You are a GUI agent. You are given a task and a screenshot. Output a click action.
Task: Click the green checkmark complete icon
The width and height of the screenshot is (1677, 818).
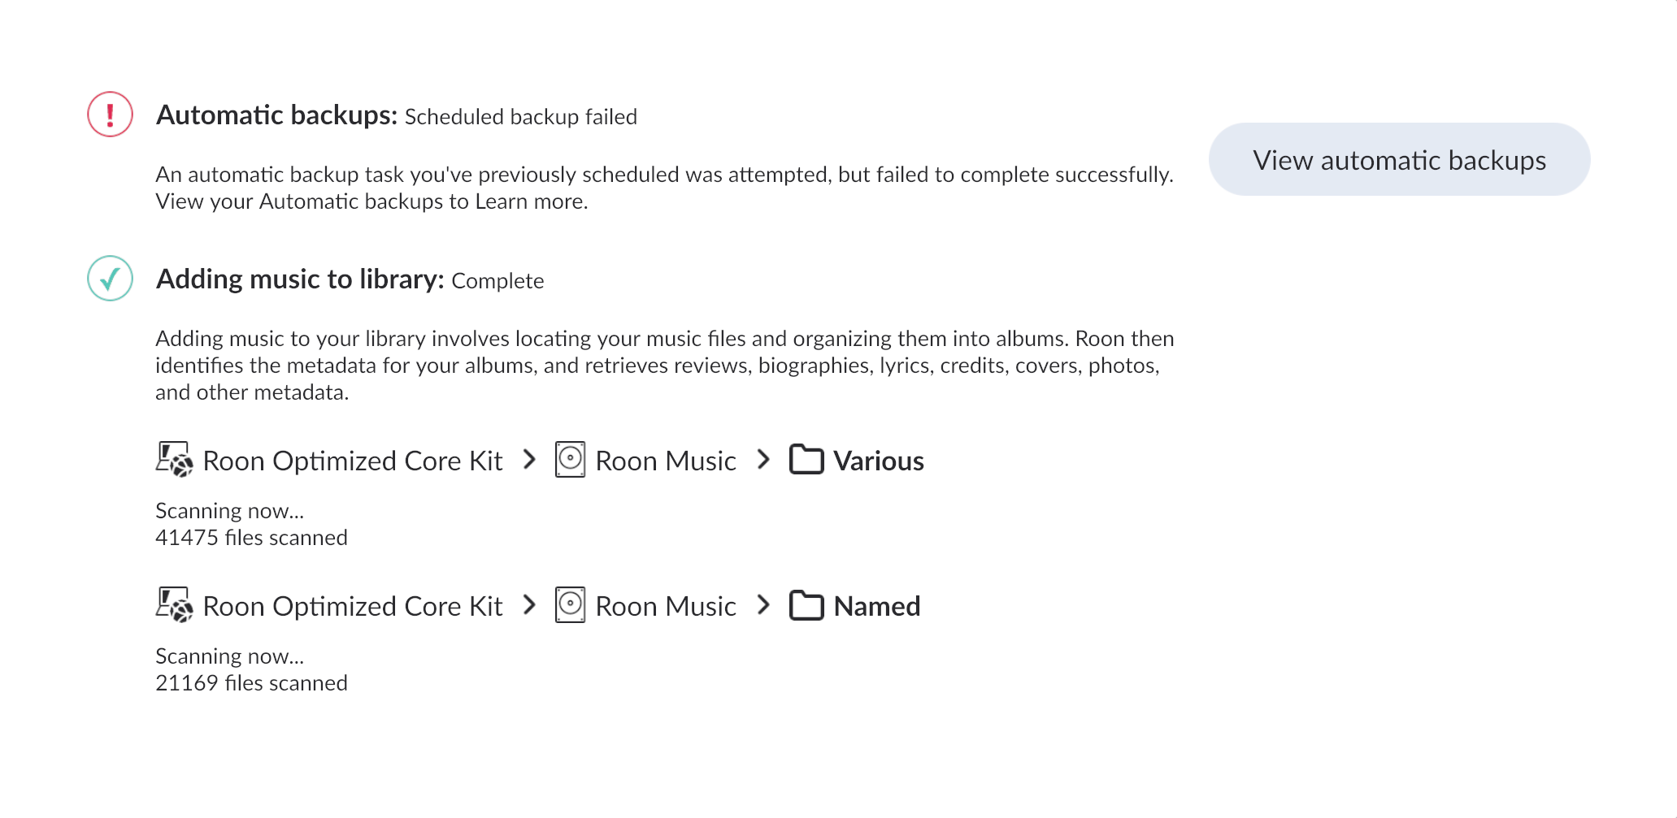click(110, 279)
